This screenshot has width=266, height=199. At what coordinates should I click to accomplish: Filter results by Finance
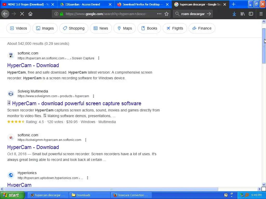coord(202,28)
